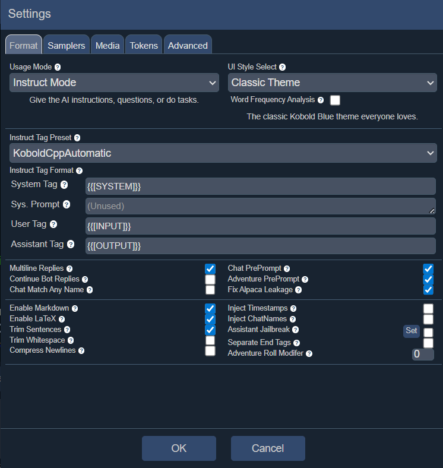Click the help icon beside Fix Alpaca Leakage
The image size is (443, 468).
299,290
